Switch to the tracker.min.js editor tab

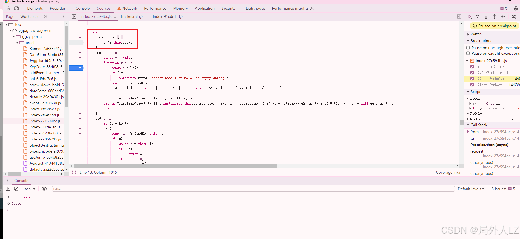tap(132, 16)
